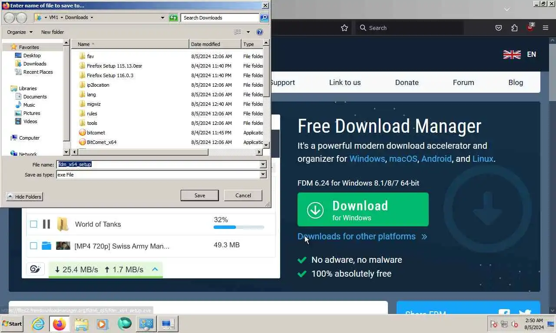Select Desktop in the Favorites tree
556x333 pixels.
[32, 55]
